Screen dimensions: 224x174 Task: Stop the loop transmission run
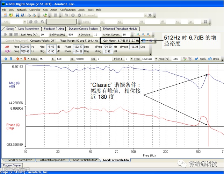[x=16, y=35]
